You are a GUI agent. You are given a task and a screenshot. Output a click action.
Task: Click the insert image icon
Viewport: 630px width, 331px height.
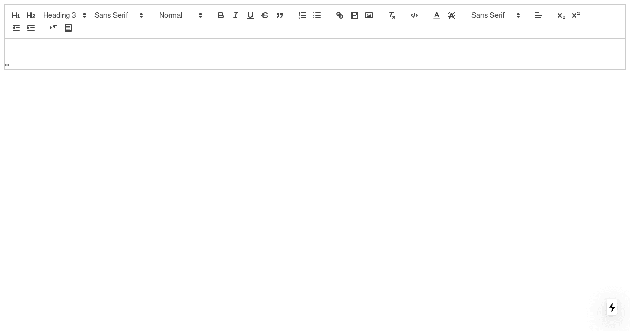click(x=369, y=15)
